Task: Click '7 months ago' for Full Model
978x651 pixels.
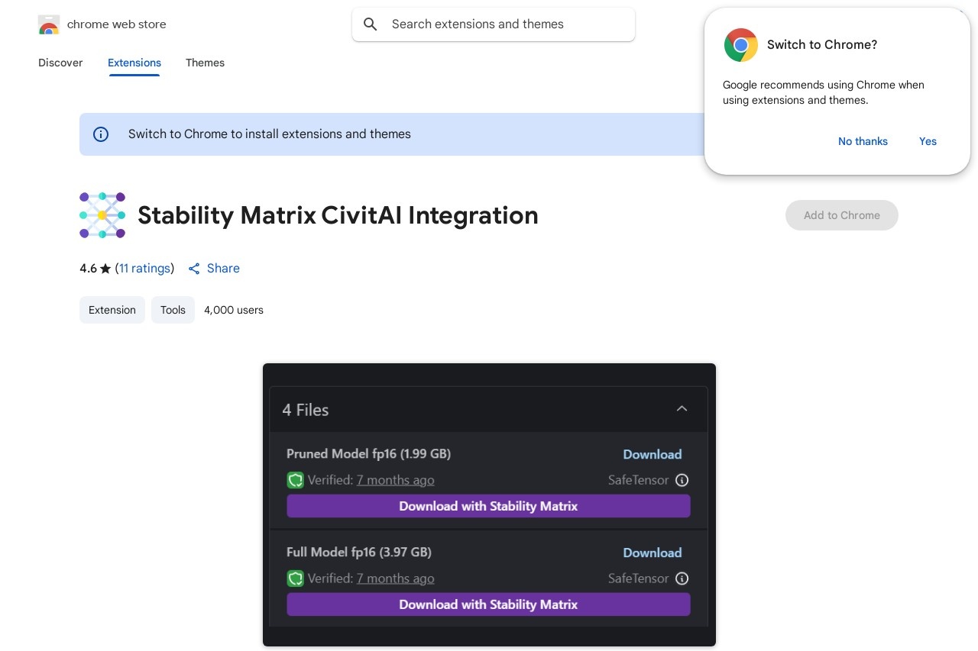Action: click(x=395, y=578)
